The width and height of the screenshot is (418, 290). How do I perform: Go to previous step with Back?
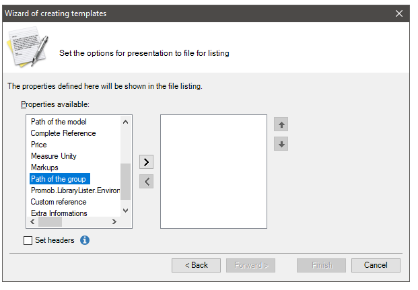click(196, 265)
